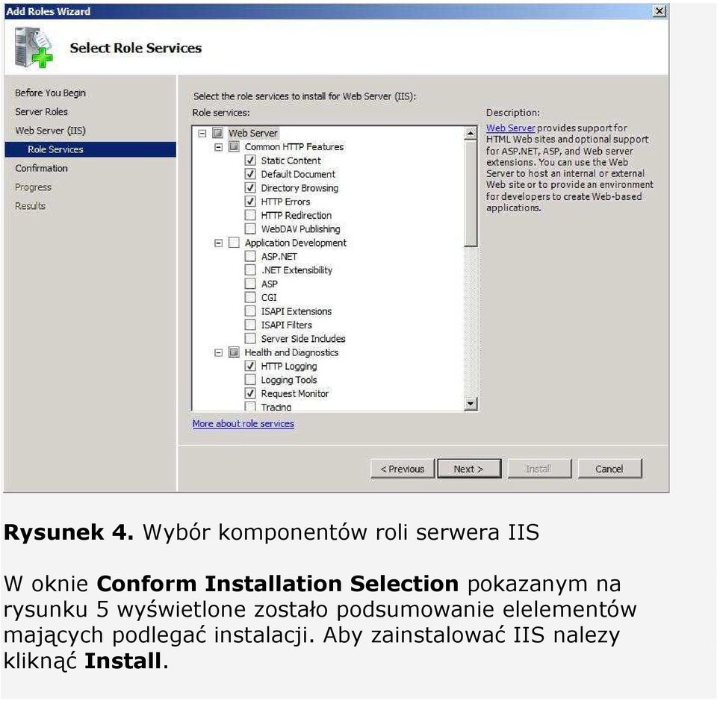Select the Application Development label

coord(296,243)
